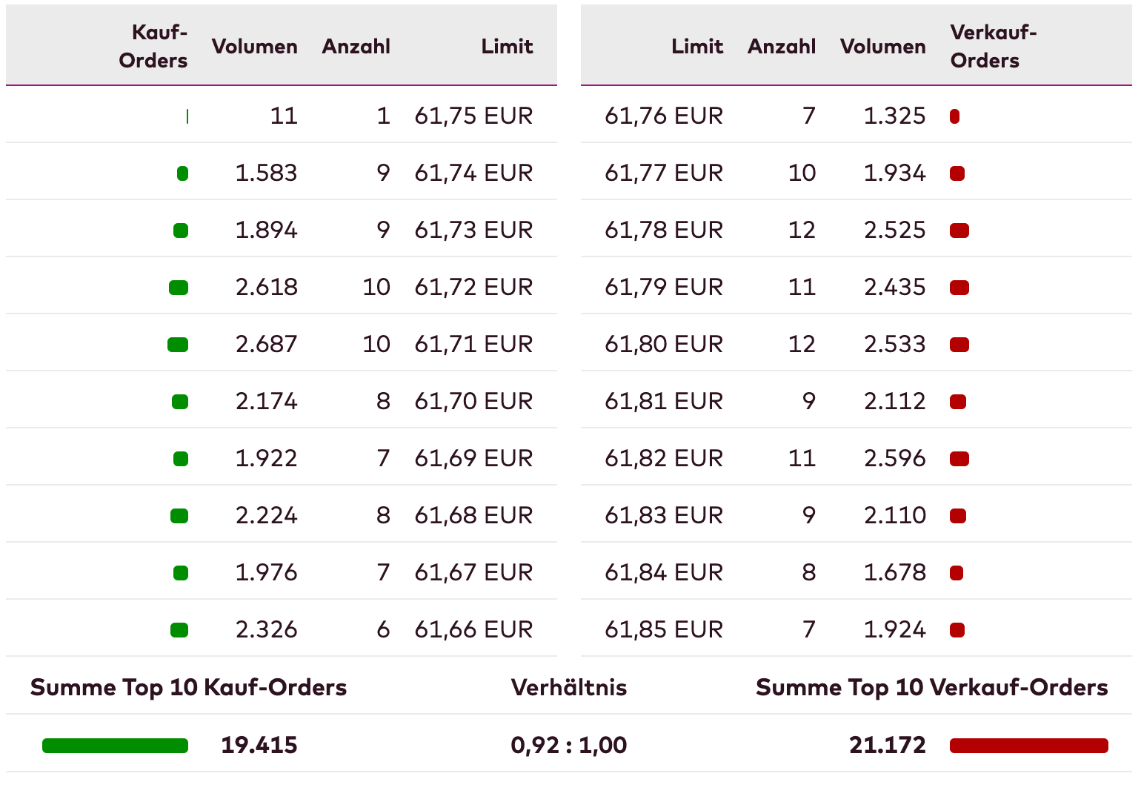The width and height of the screenshot is (1141, 805).
Task: Click the Anzahl header in the sell table
Action: pyautogui.click(x=781, y=46)
